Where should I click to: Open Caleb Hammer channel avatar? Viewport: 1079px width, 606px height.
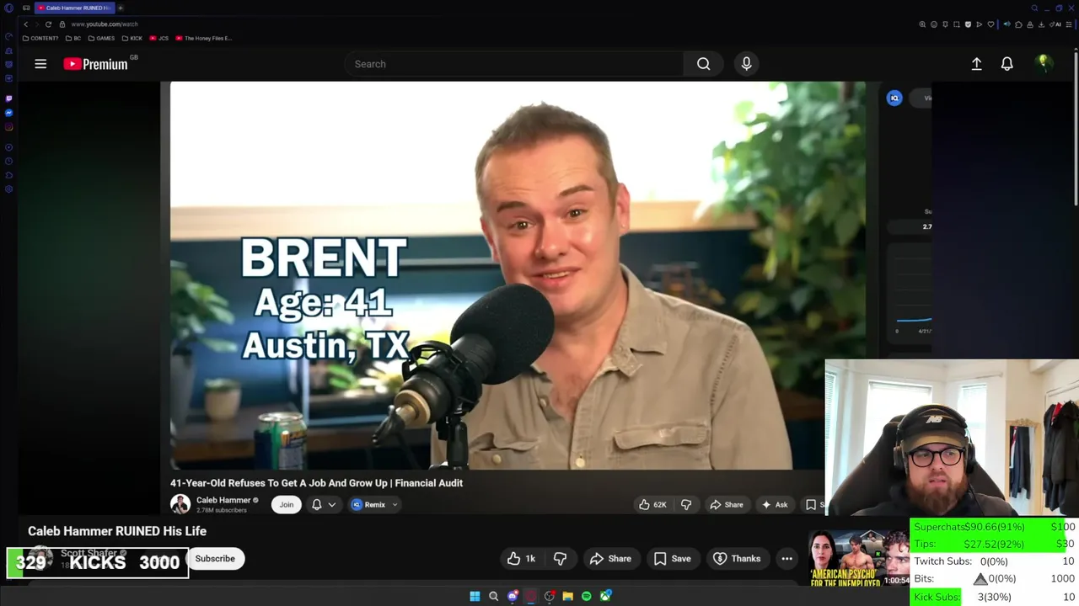click(180, 504)
